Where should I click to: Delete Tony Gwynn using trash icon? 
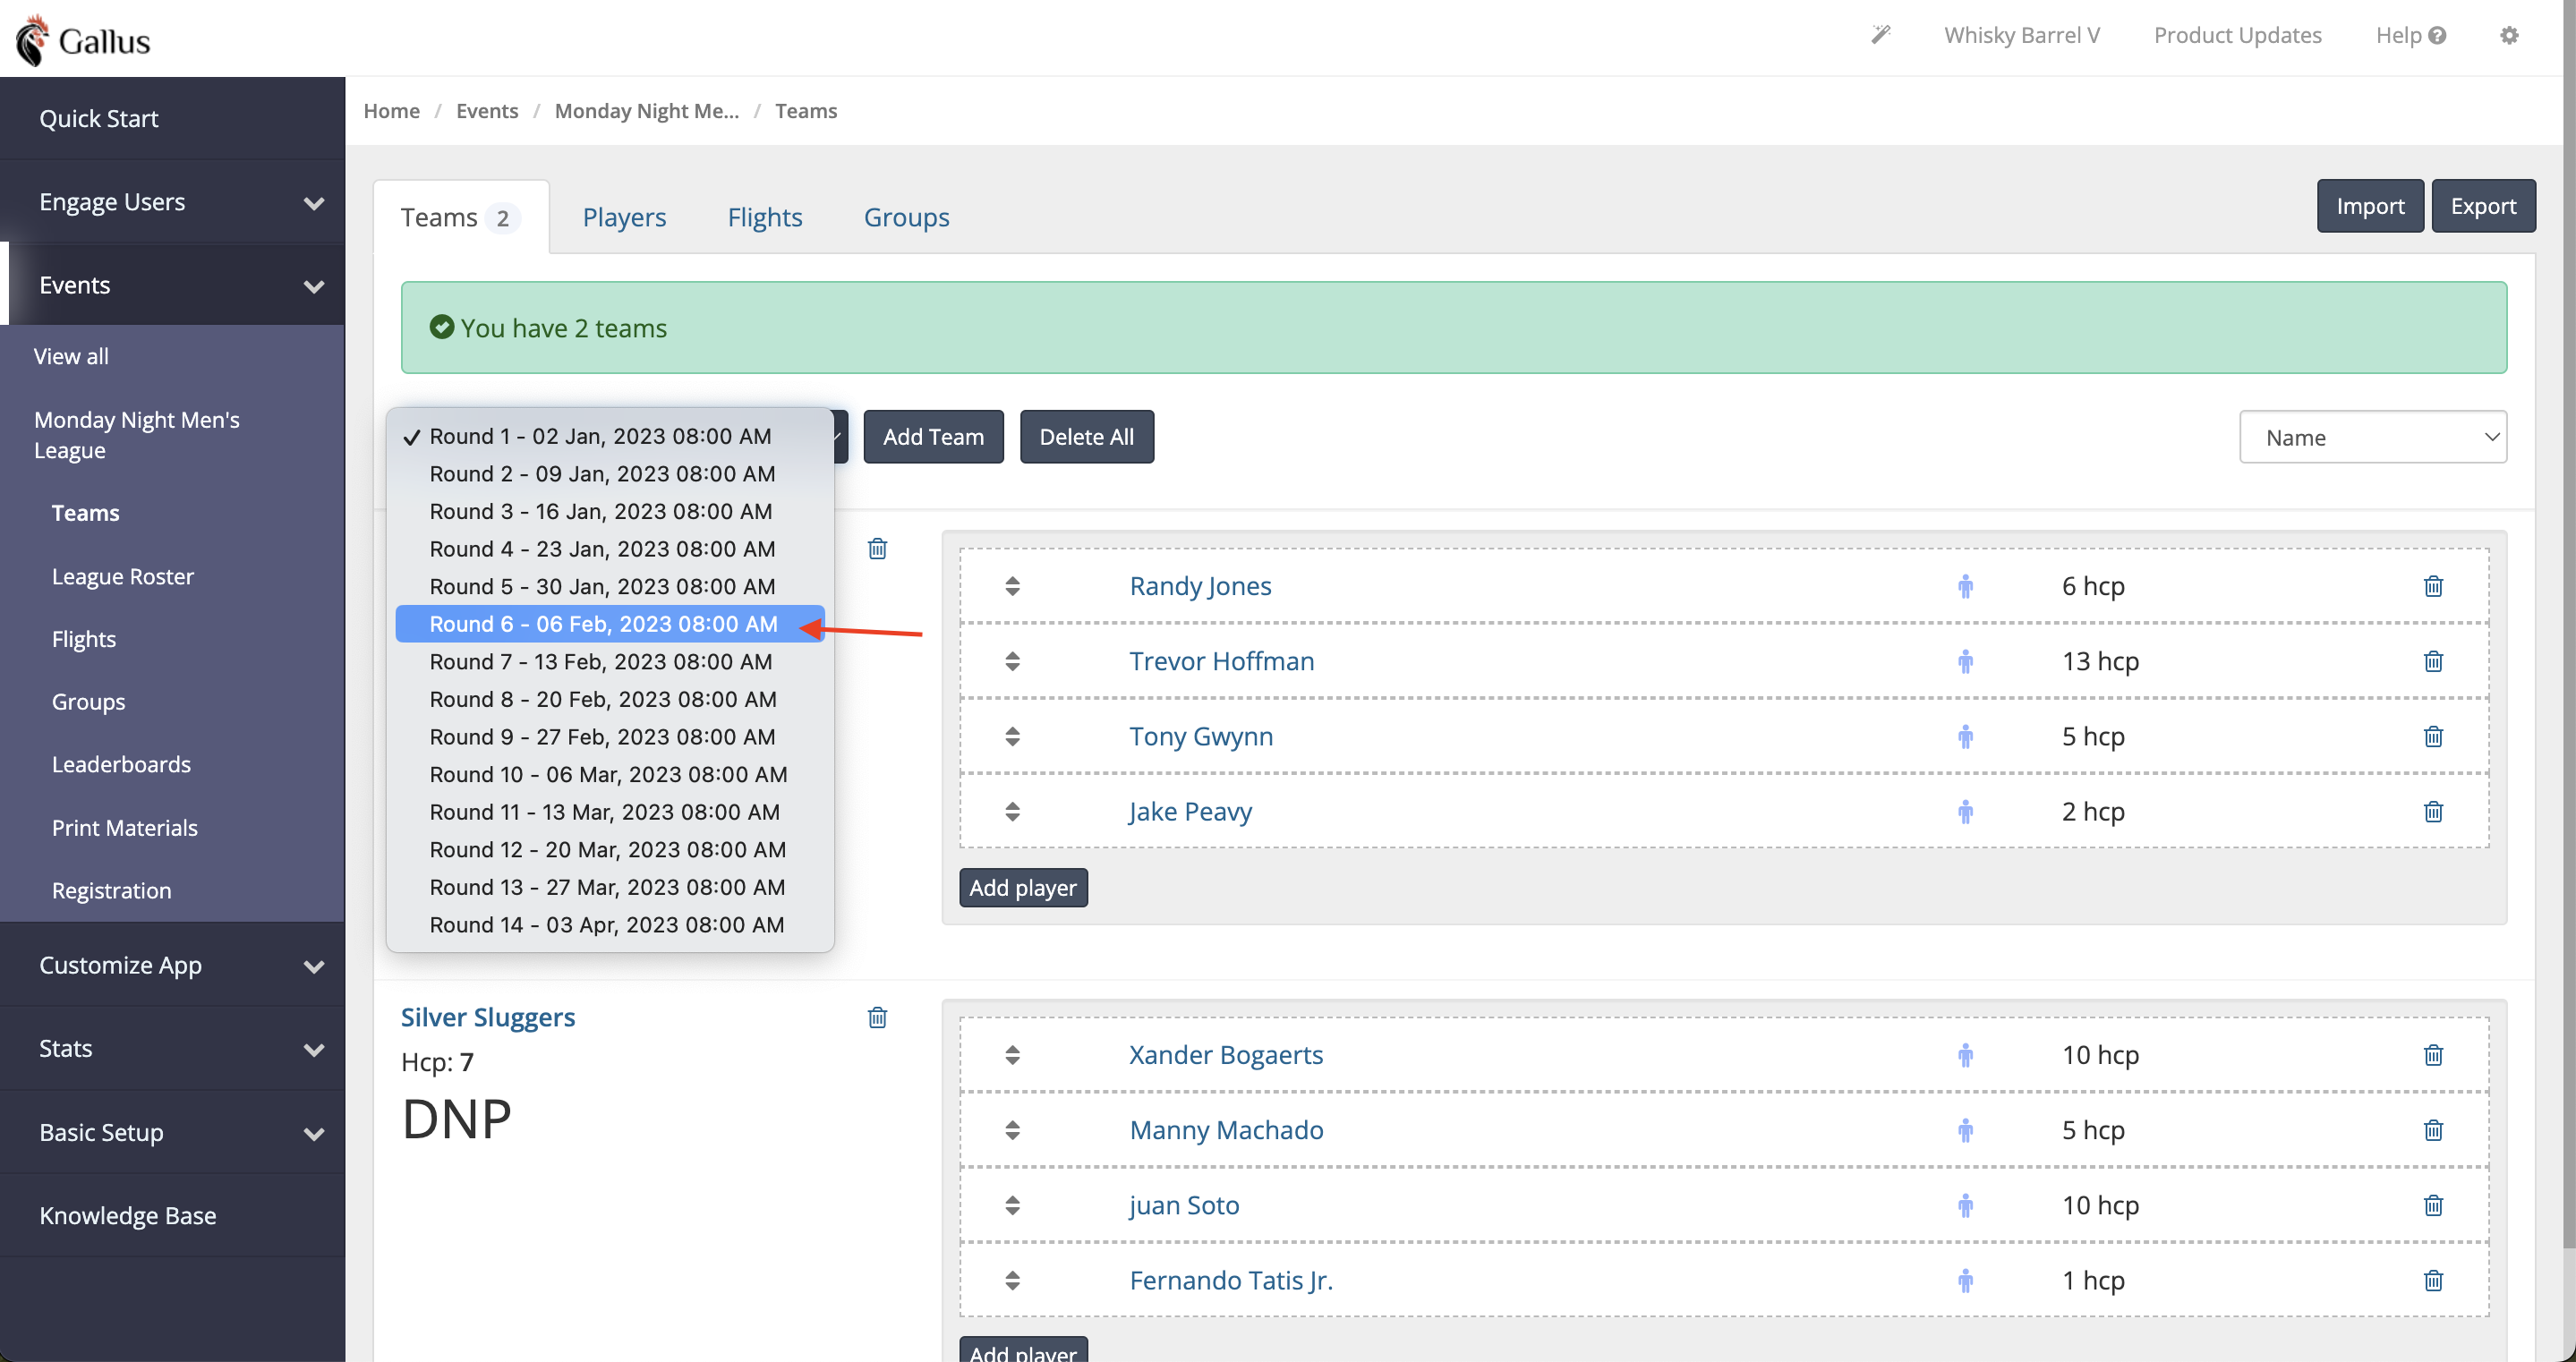coord(2433,736)
